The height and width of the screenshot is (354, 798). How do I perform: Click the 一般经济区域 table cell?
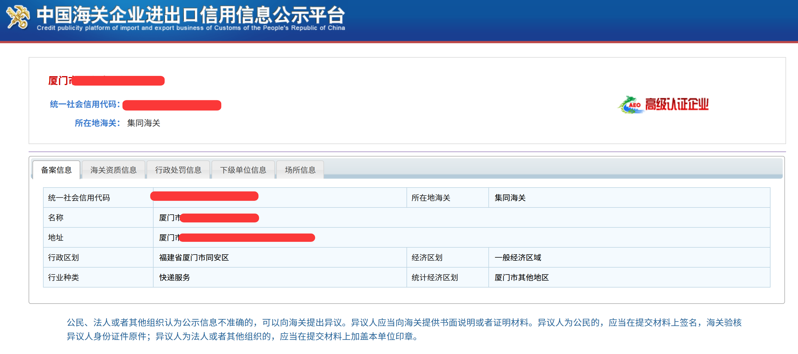tap(518, 258)
